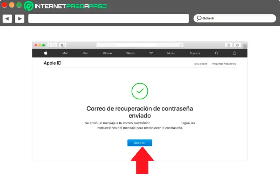Click the outer browser forward arrow button
Image resolution: width=280 pixels, height=175 pixels.
(x=20, y=19)
